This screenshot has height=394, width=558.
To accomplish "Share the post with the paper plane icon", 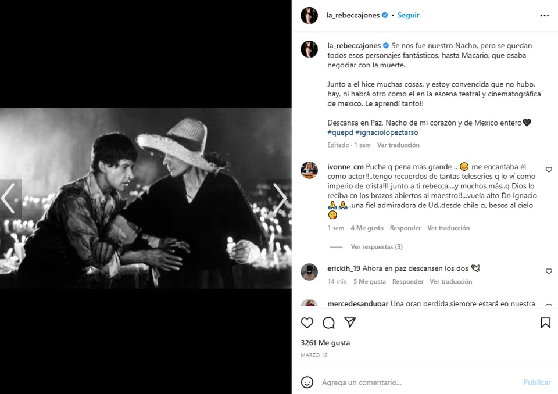I will [350, 323].
